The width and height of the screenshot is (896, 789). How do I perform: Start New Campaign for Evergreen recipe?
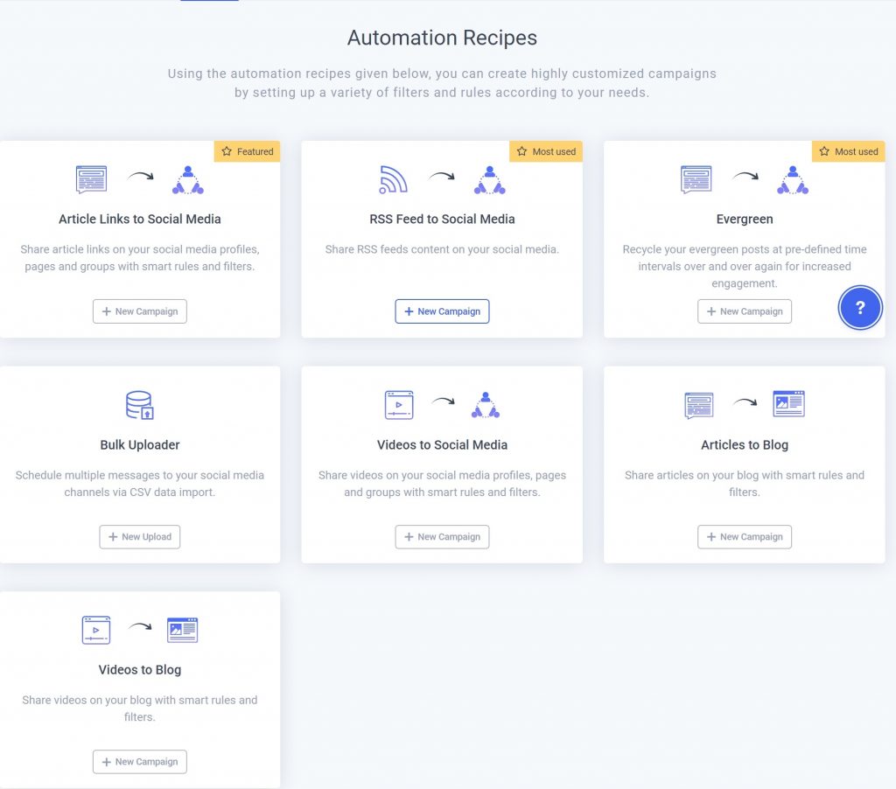[x=744, y=311]
